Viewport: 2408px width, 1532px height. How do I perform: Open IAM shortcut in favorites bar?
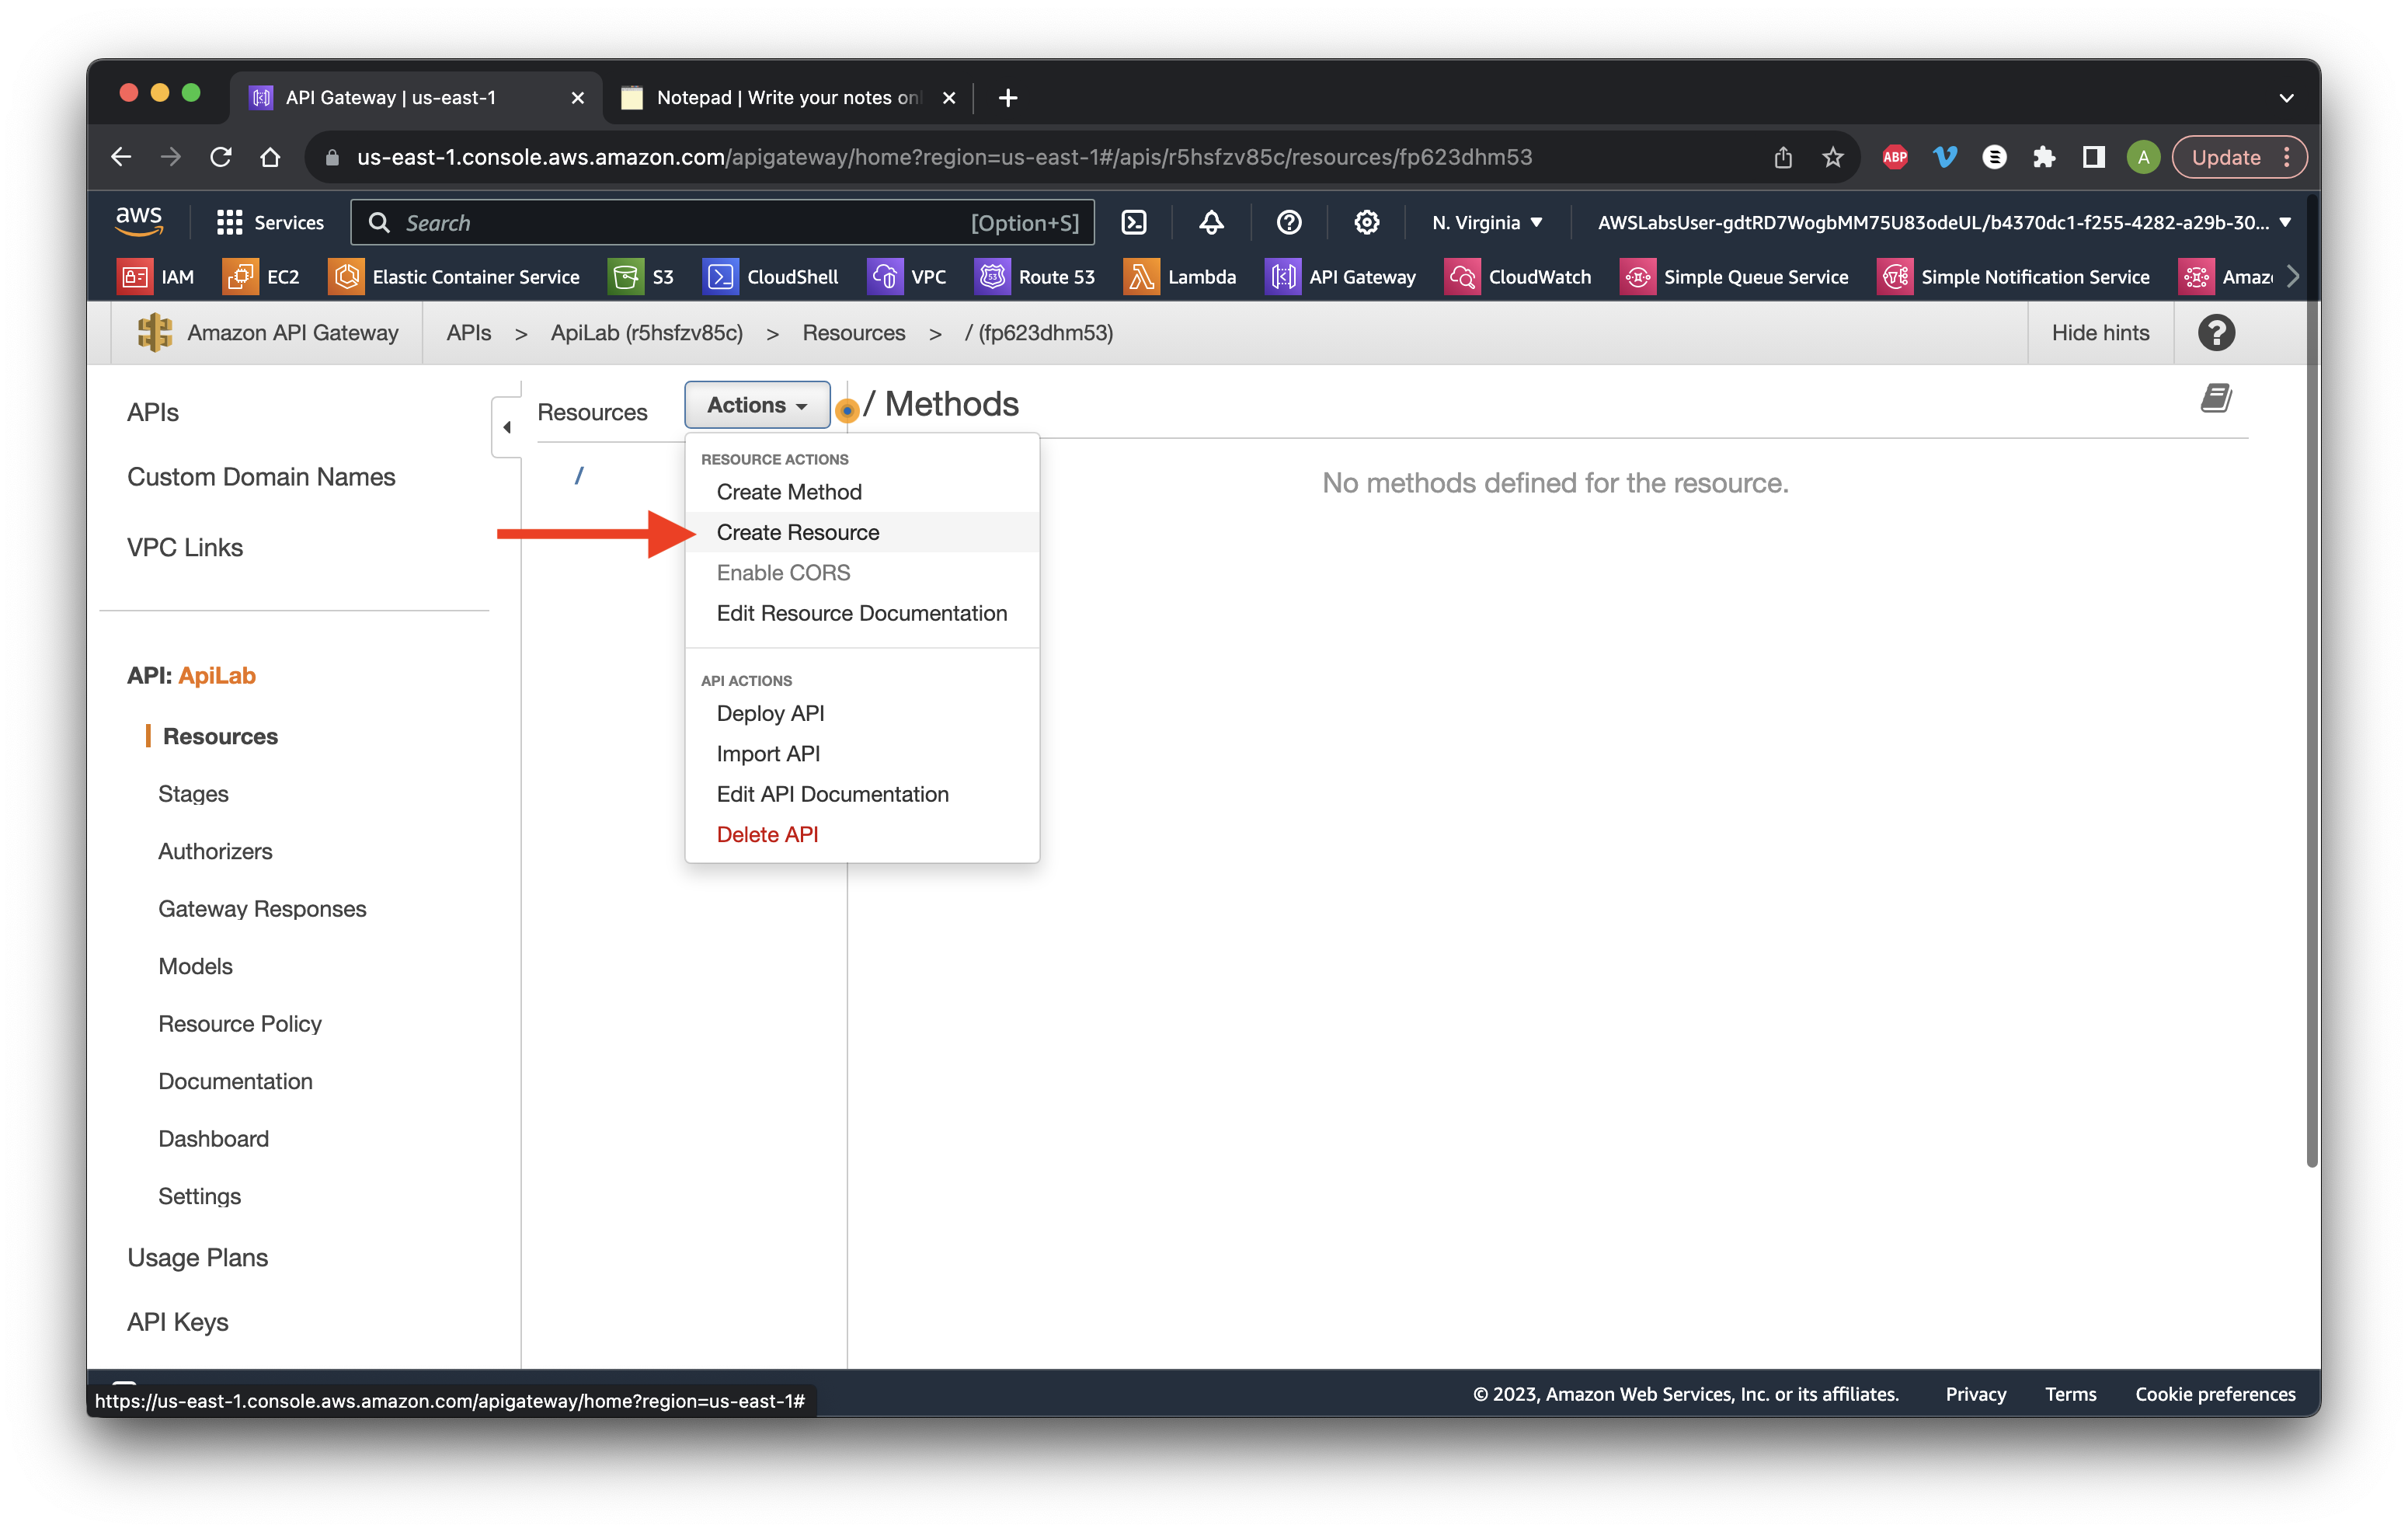pyautogui.click(x=157, y=277)
